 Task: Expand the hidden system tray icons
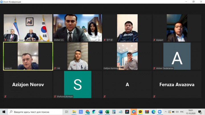166,112
